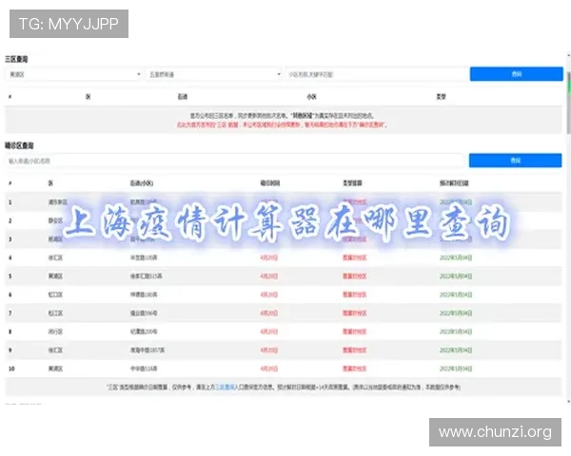Click the scrollbar's down arrow
Screen dimensions: 571x456
tap(568, 402)
